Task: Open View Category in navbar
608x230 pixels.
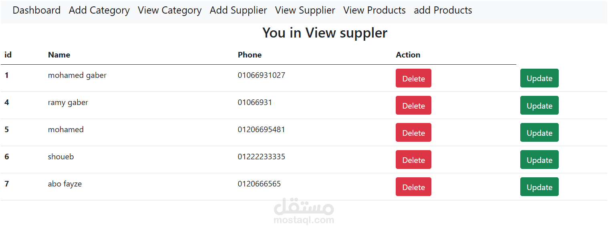Action: coord(169,10)
